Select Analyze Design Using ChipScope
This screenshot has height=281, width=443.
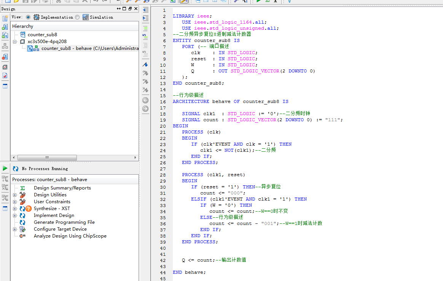click(x=70, y=236)
